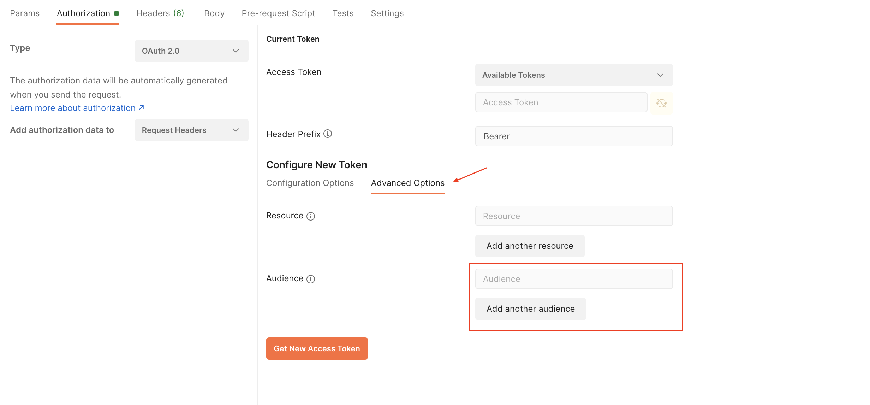
Task: Open the OAuth 2.0 Type dropdown
Action: click(x=191, y=51)
